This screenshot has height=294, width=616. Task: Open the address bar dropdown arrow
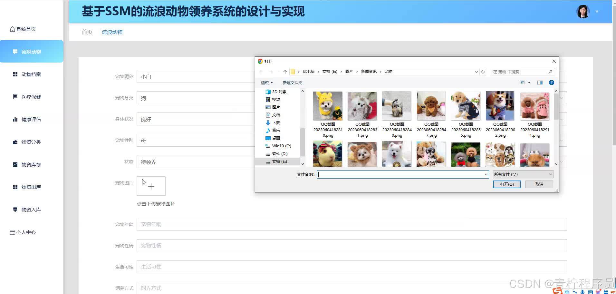tap(476, 72)
